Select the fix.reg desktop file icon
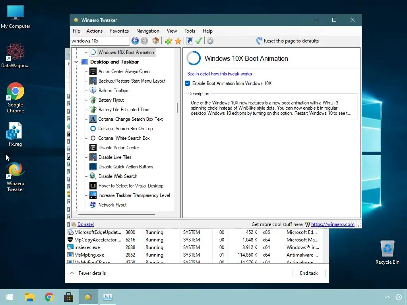This screenshot has height=305, width=407. (15, 134)
